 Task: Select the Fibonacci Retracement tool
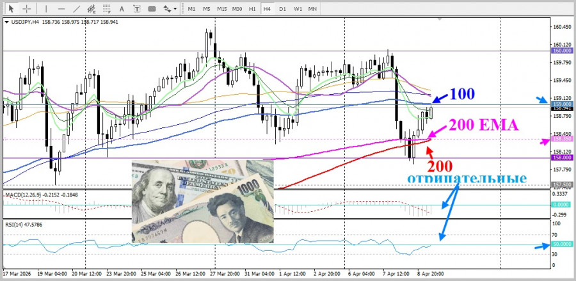(106, 8)
